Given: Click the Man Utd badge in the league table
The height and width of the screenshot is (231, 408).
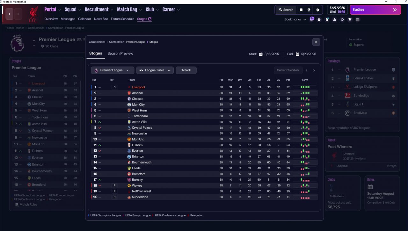Looking at the screenshot, I should click(129, 139).
